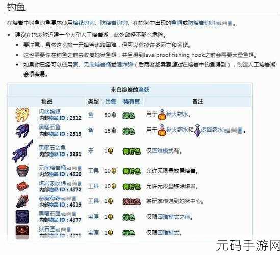Open the 熔岩吸收棉 item name link
The width and height of the screenshot is (280, 255).
[x=53, y=183]
